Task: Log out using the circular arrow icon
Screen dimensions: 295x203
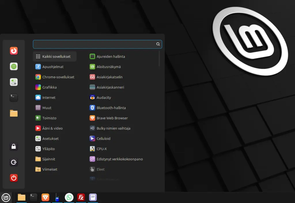Action: coord(14,162)
